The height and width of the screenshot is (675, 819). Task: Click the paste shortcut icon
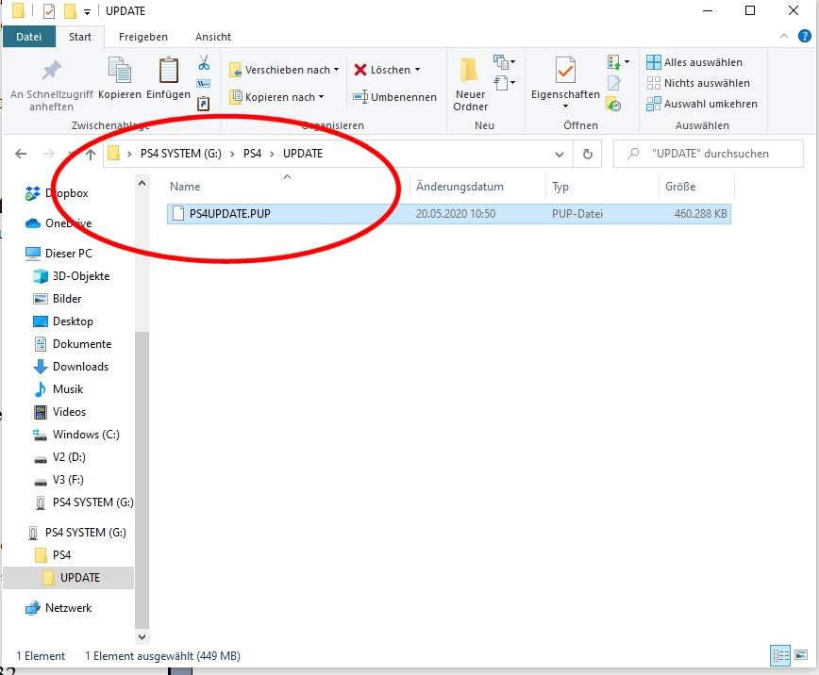204,104
